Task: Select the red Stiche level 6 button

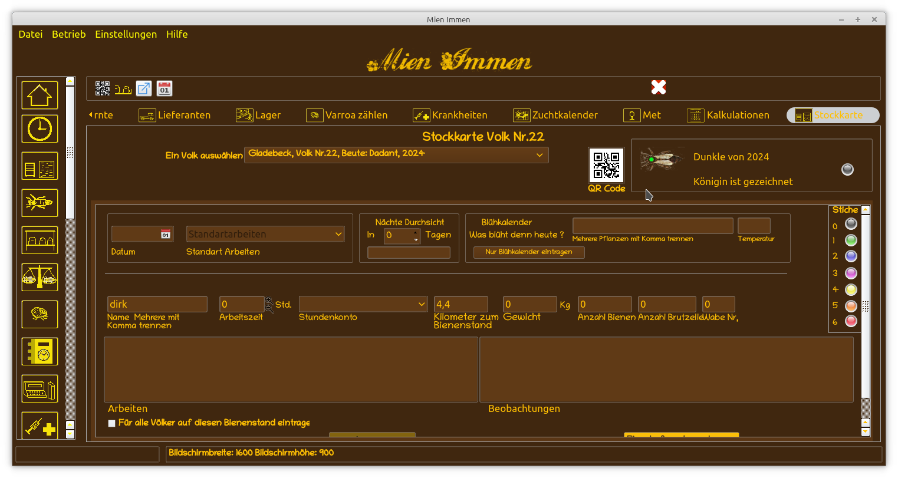Action: pos(851,321)
